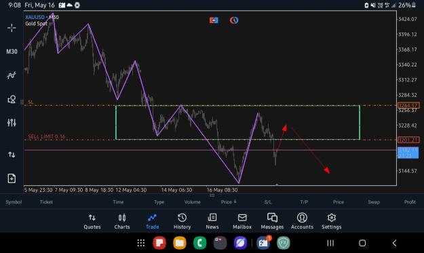Grab the SL line drag handle dots
Viewport: 424px width, 253px height.
click(x=22, y=102)
